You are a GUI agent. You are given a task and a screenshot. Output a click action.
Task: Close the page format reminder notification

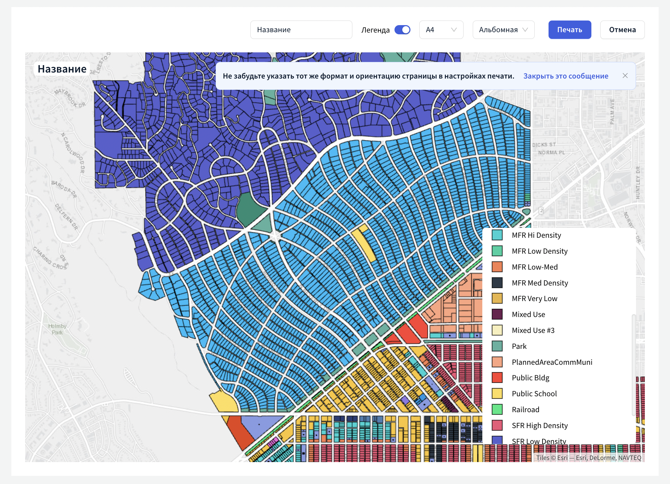pos(625,76)
